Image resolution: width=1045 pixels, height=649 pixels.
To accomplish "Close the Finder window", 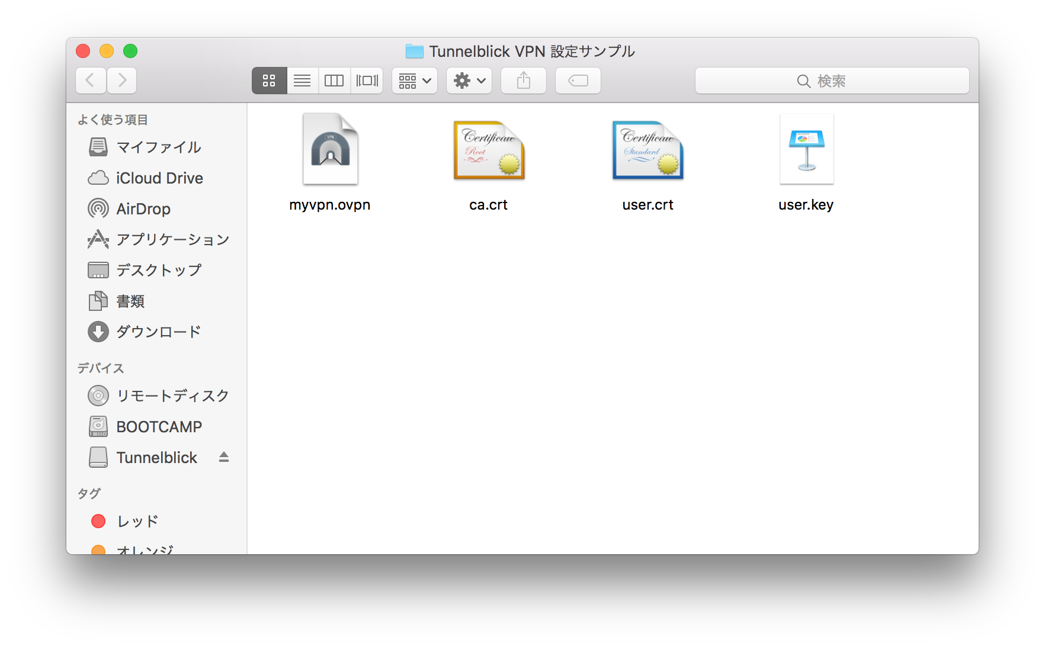I will pos(83,51).
